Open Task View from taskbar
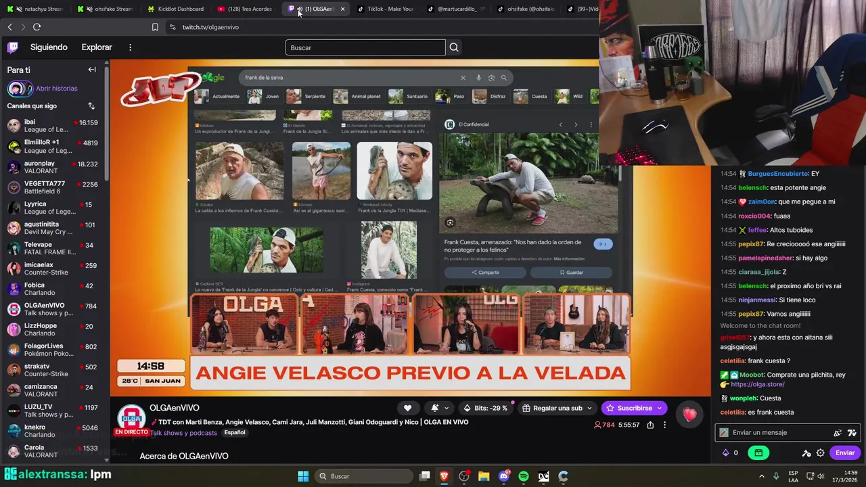 pos(424,476)
